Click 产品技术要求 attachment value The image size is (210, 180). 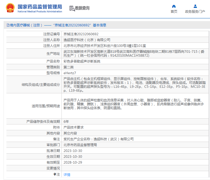click(x=73, y=127)
